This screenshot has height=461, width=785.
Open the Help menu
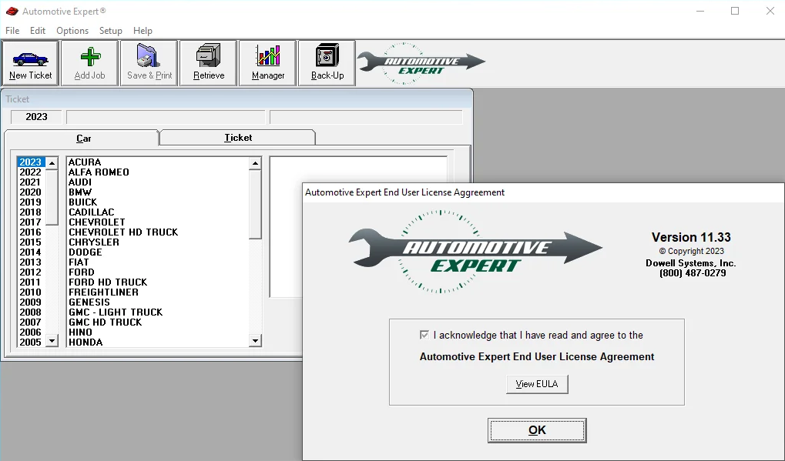[143, 31]
